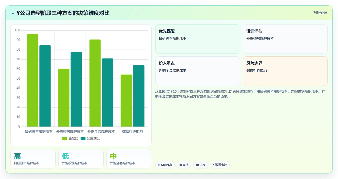Click the 中 stat card
Screen dimensions: 338x179
coord(129,159)
